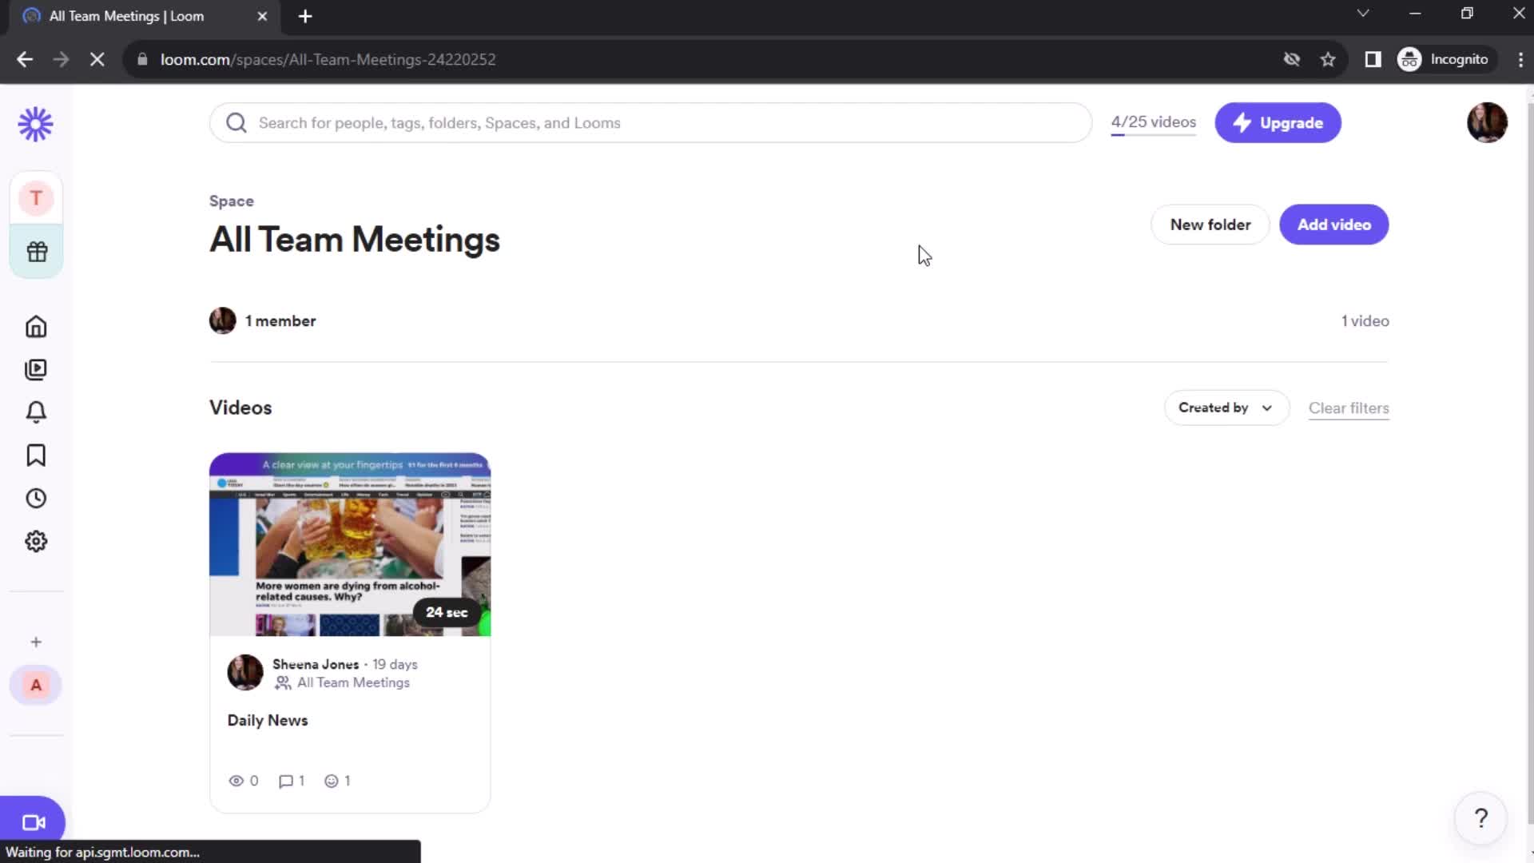Open the Library panel icon
The height and width of the screenshot is (863, 1534).
tap(36, 369)
